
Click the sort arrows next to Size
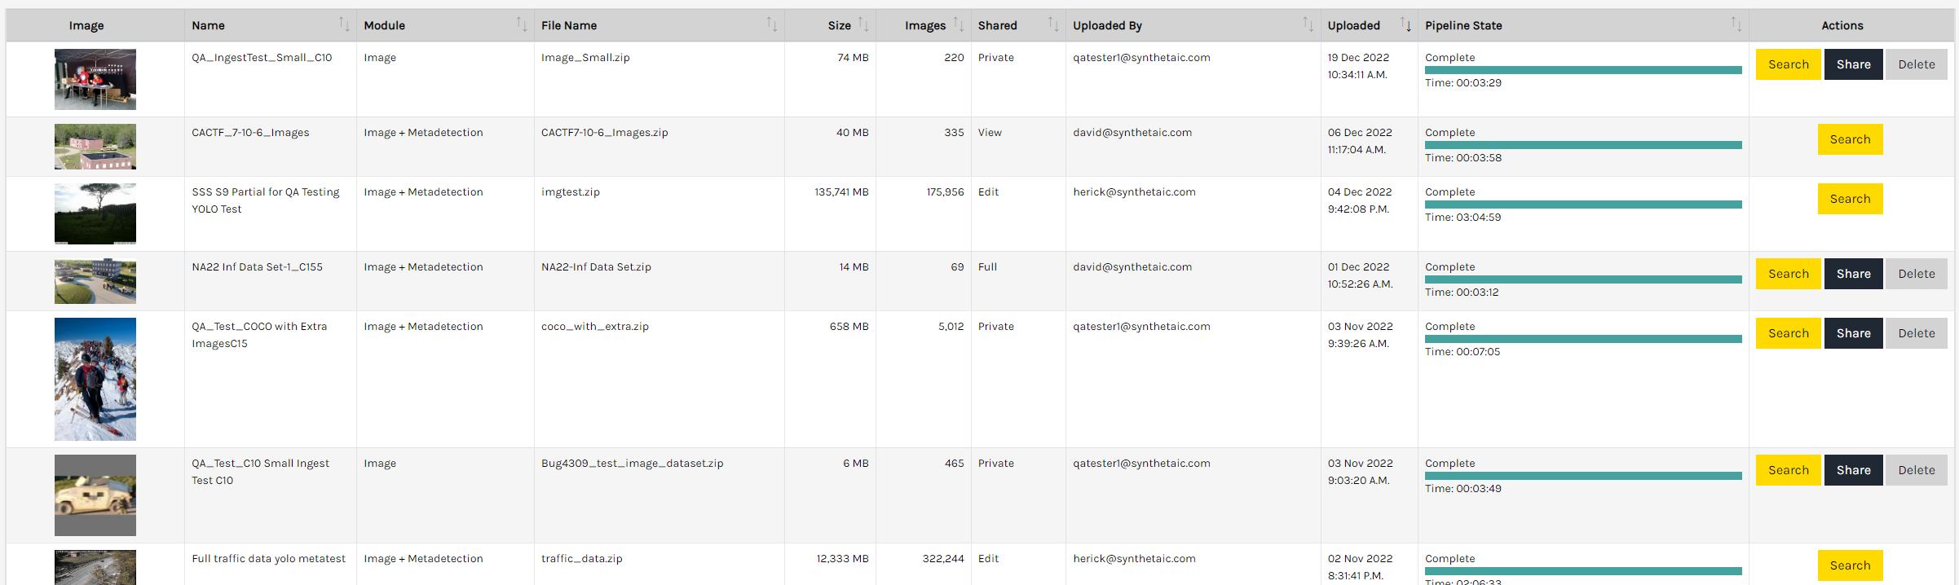863,25
